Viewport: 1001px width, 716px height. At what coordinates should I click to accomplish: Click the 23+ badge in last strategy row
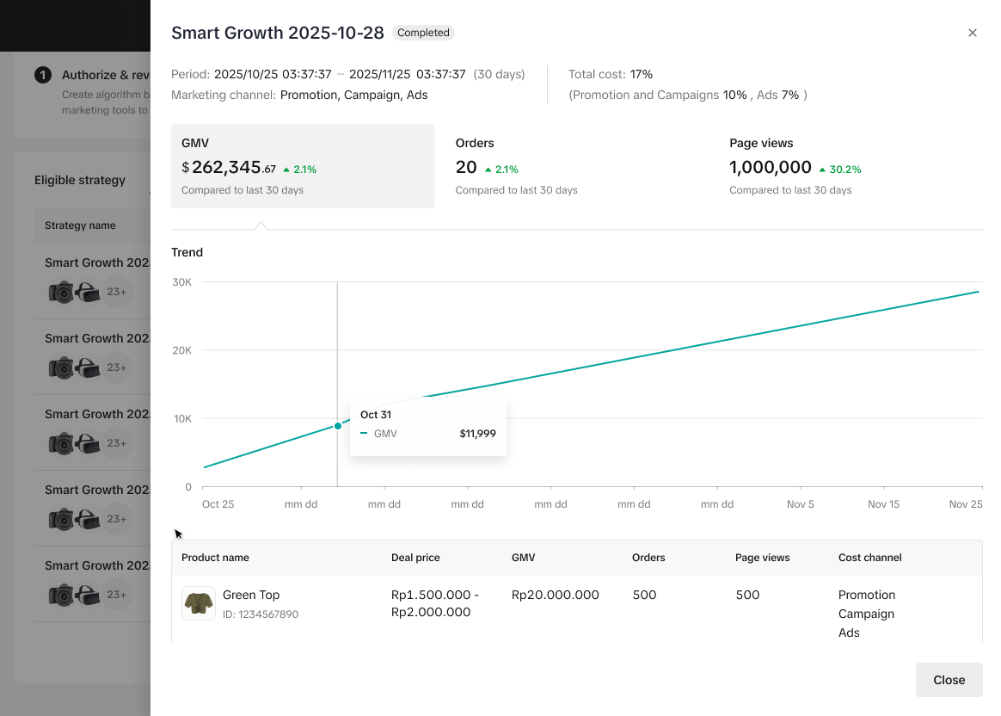(117, 595)
